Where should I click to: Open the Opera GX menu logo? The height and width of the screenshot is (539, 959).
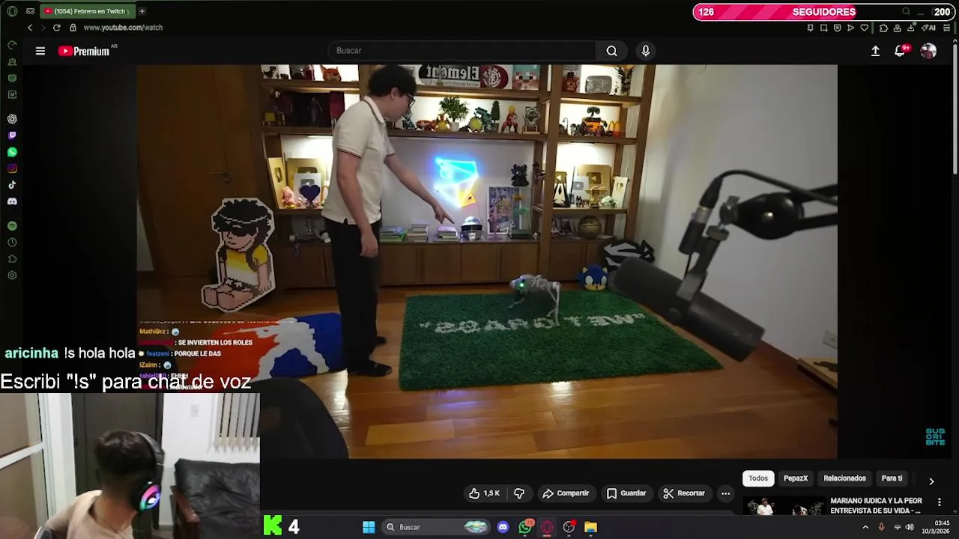12,11
